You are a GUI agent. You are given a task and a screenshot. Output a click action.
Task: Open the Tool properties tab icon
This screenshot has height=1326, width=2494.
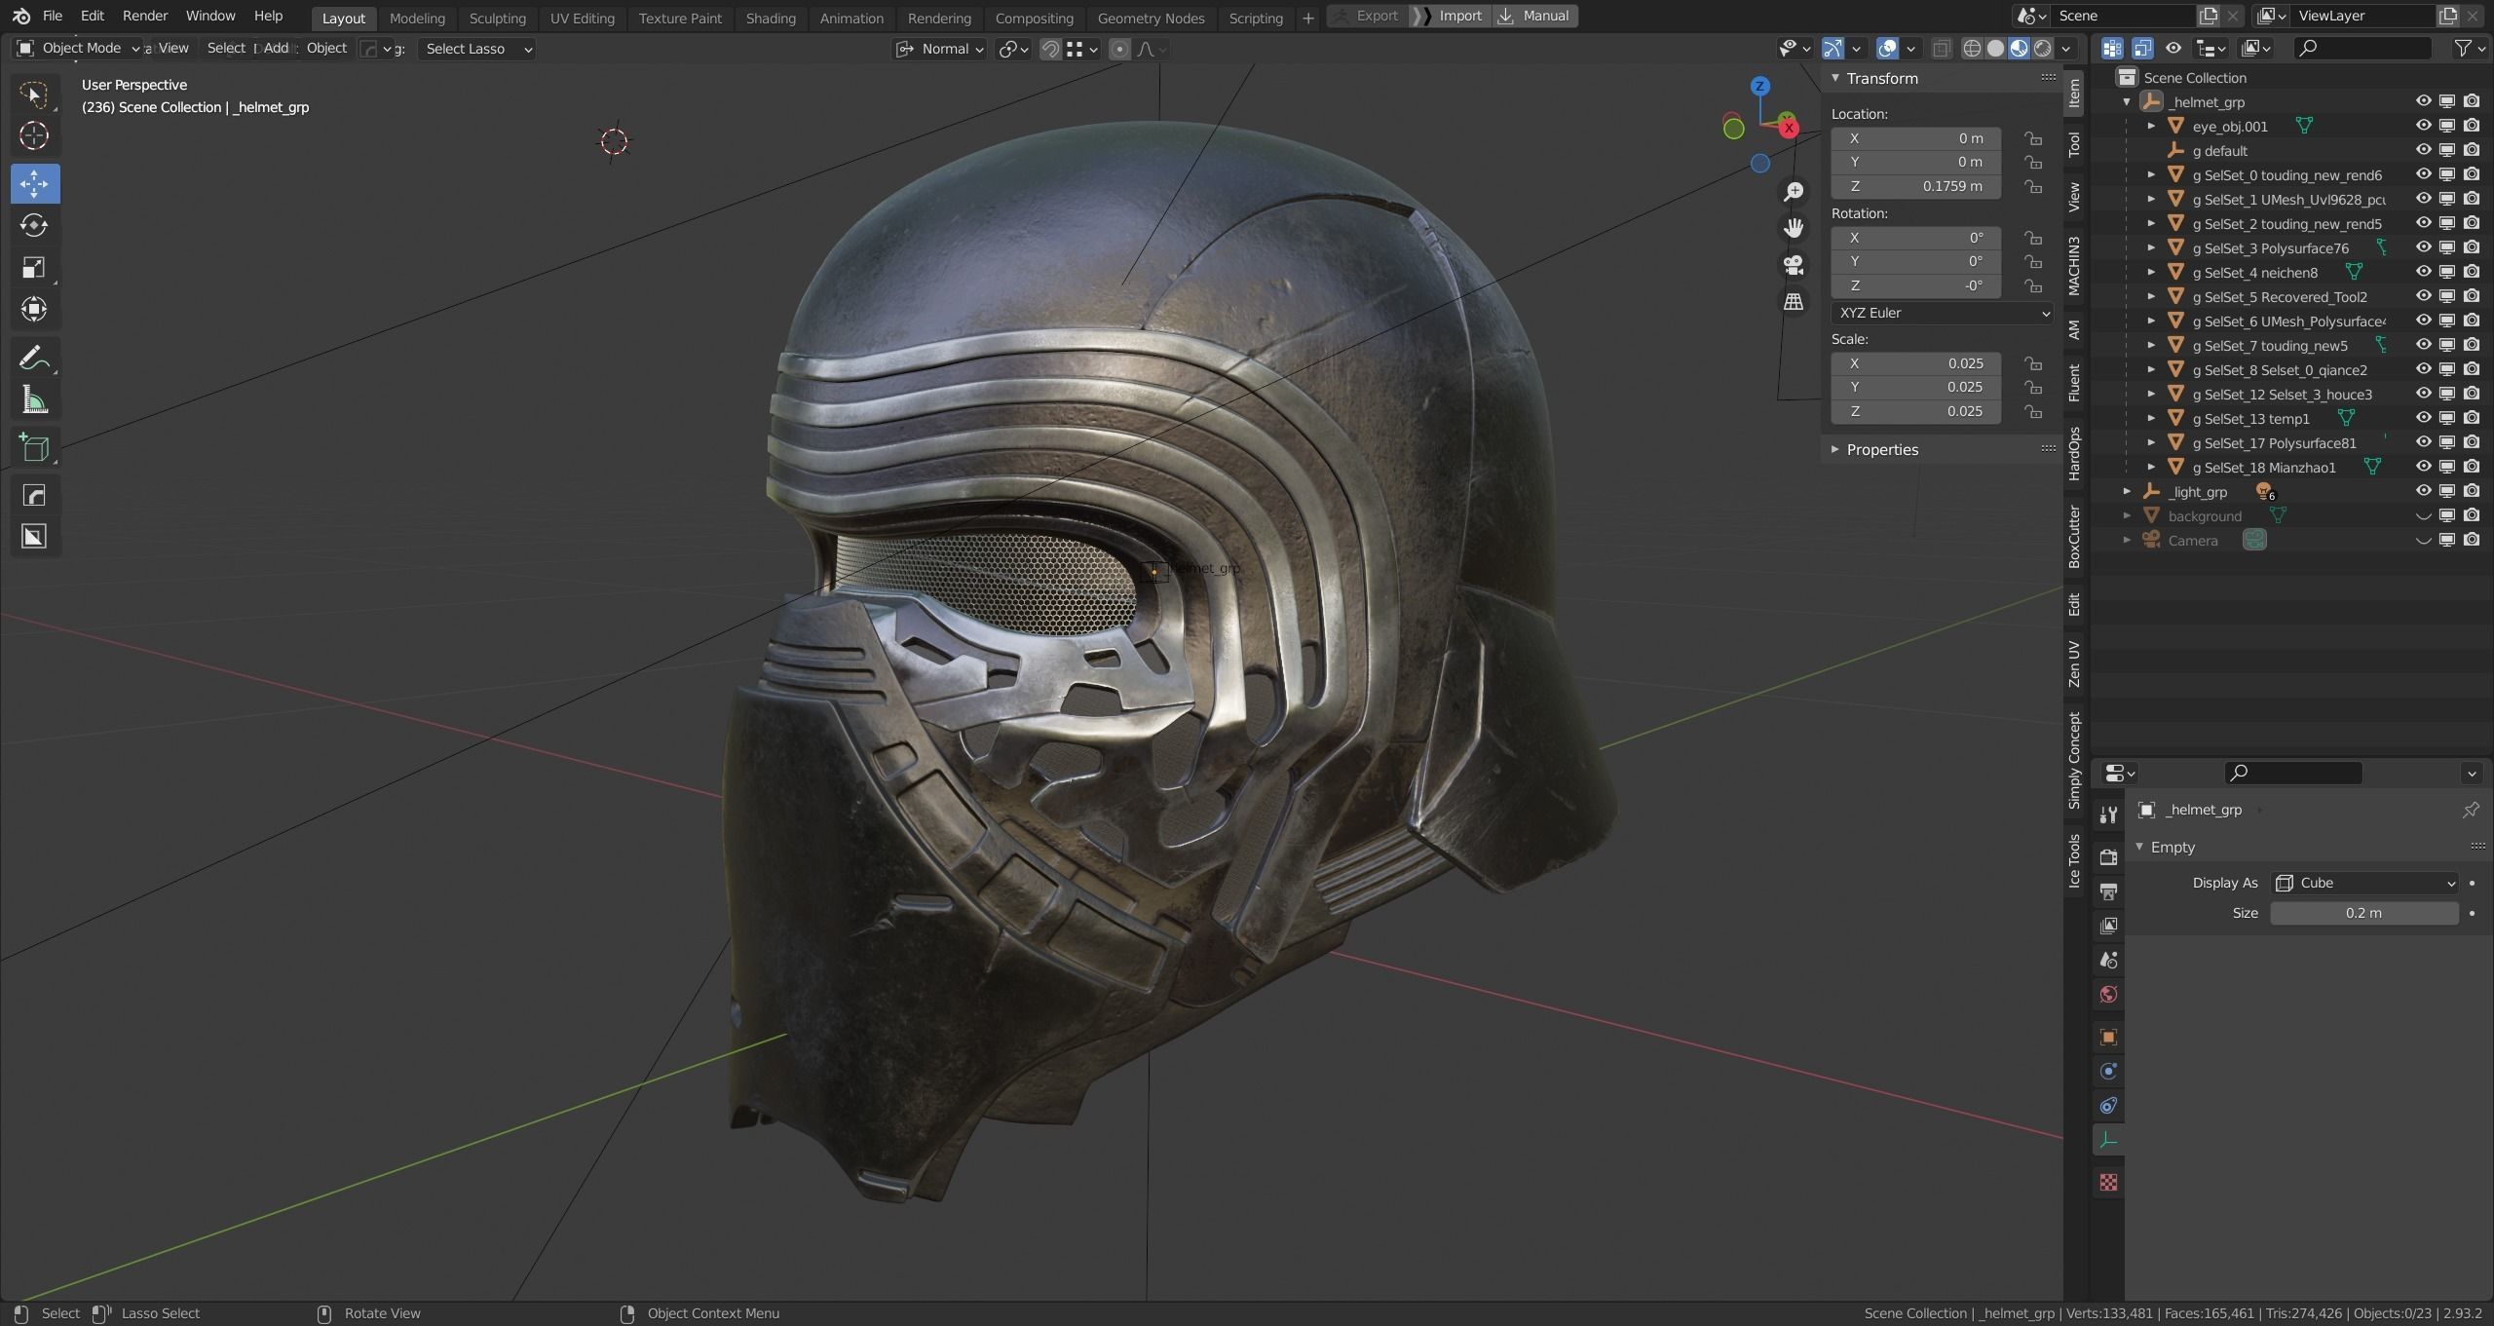pyautogui.click(x=2108, y=815)
